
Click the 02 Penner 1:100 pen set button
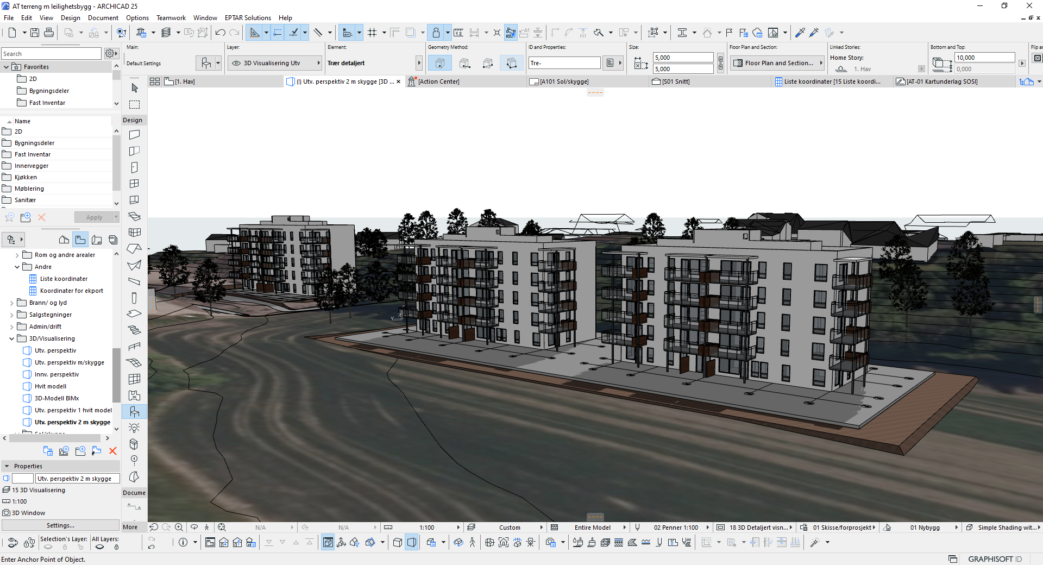click(675, 527)
